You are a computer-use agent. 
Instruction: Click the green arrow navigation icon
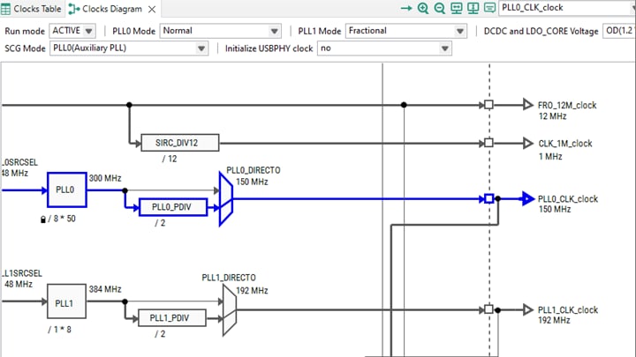pos(406,9)
